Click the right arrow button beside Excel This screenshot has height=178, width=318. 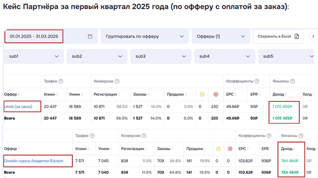pos(313,37)
